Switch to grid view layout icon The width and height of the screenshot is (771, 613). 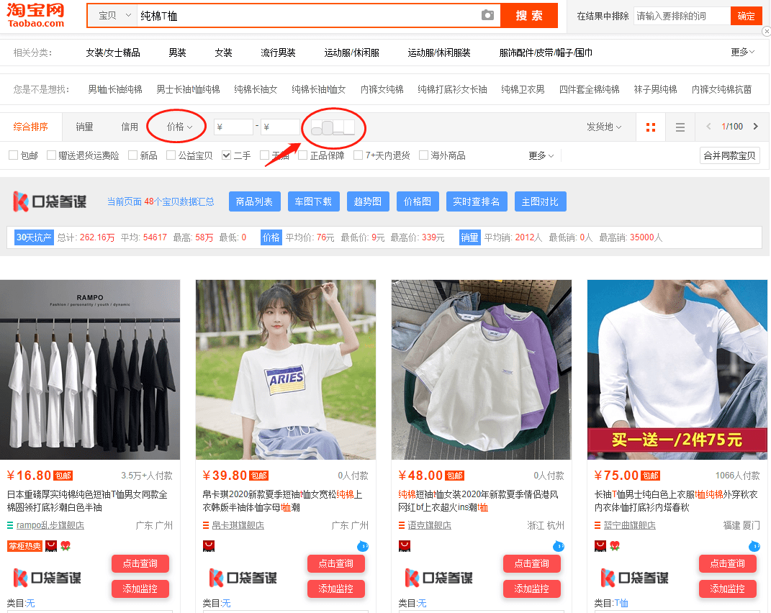[651, 127]
